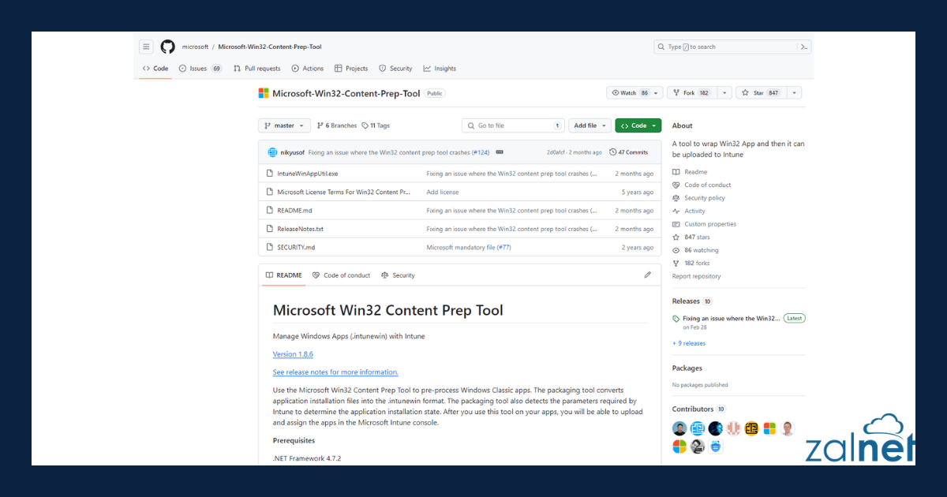The image size is (947, 497).
Task: Click the Go to file field
Action: [x=513, y=125]
